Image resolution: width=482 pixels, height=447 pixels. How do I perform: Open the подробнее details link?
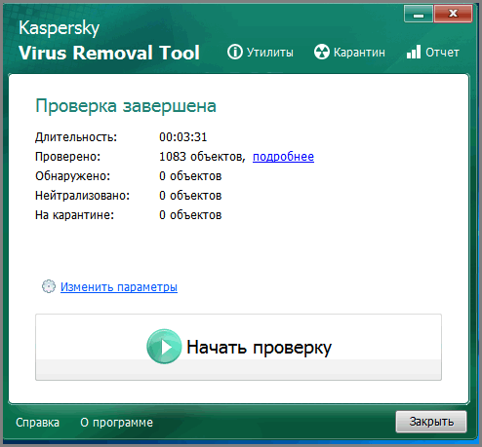coord(283,157)
